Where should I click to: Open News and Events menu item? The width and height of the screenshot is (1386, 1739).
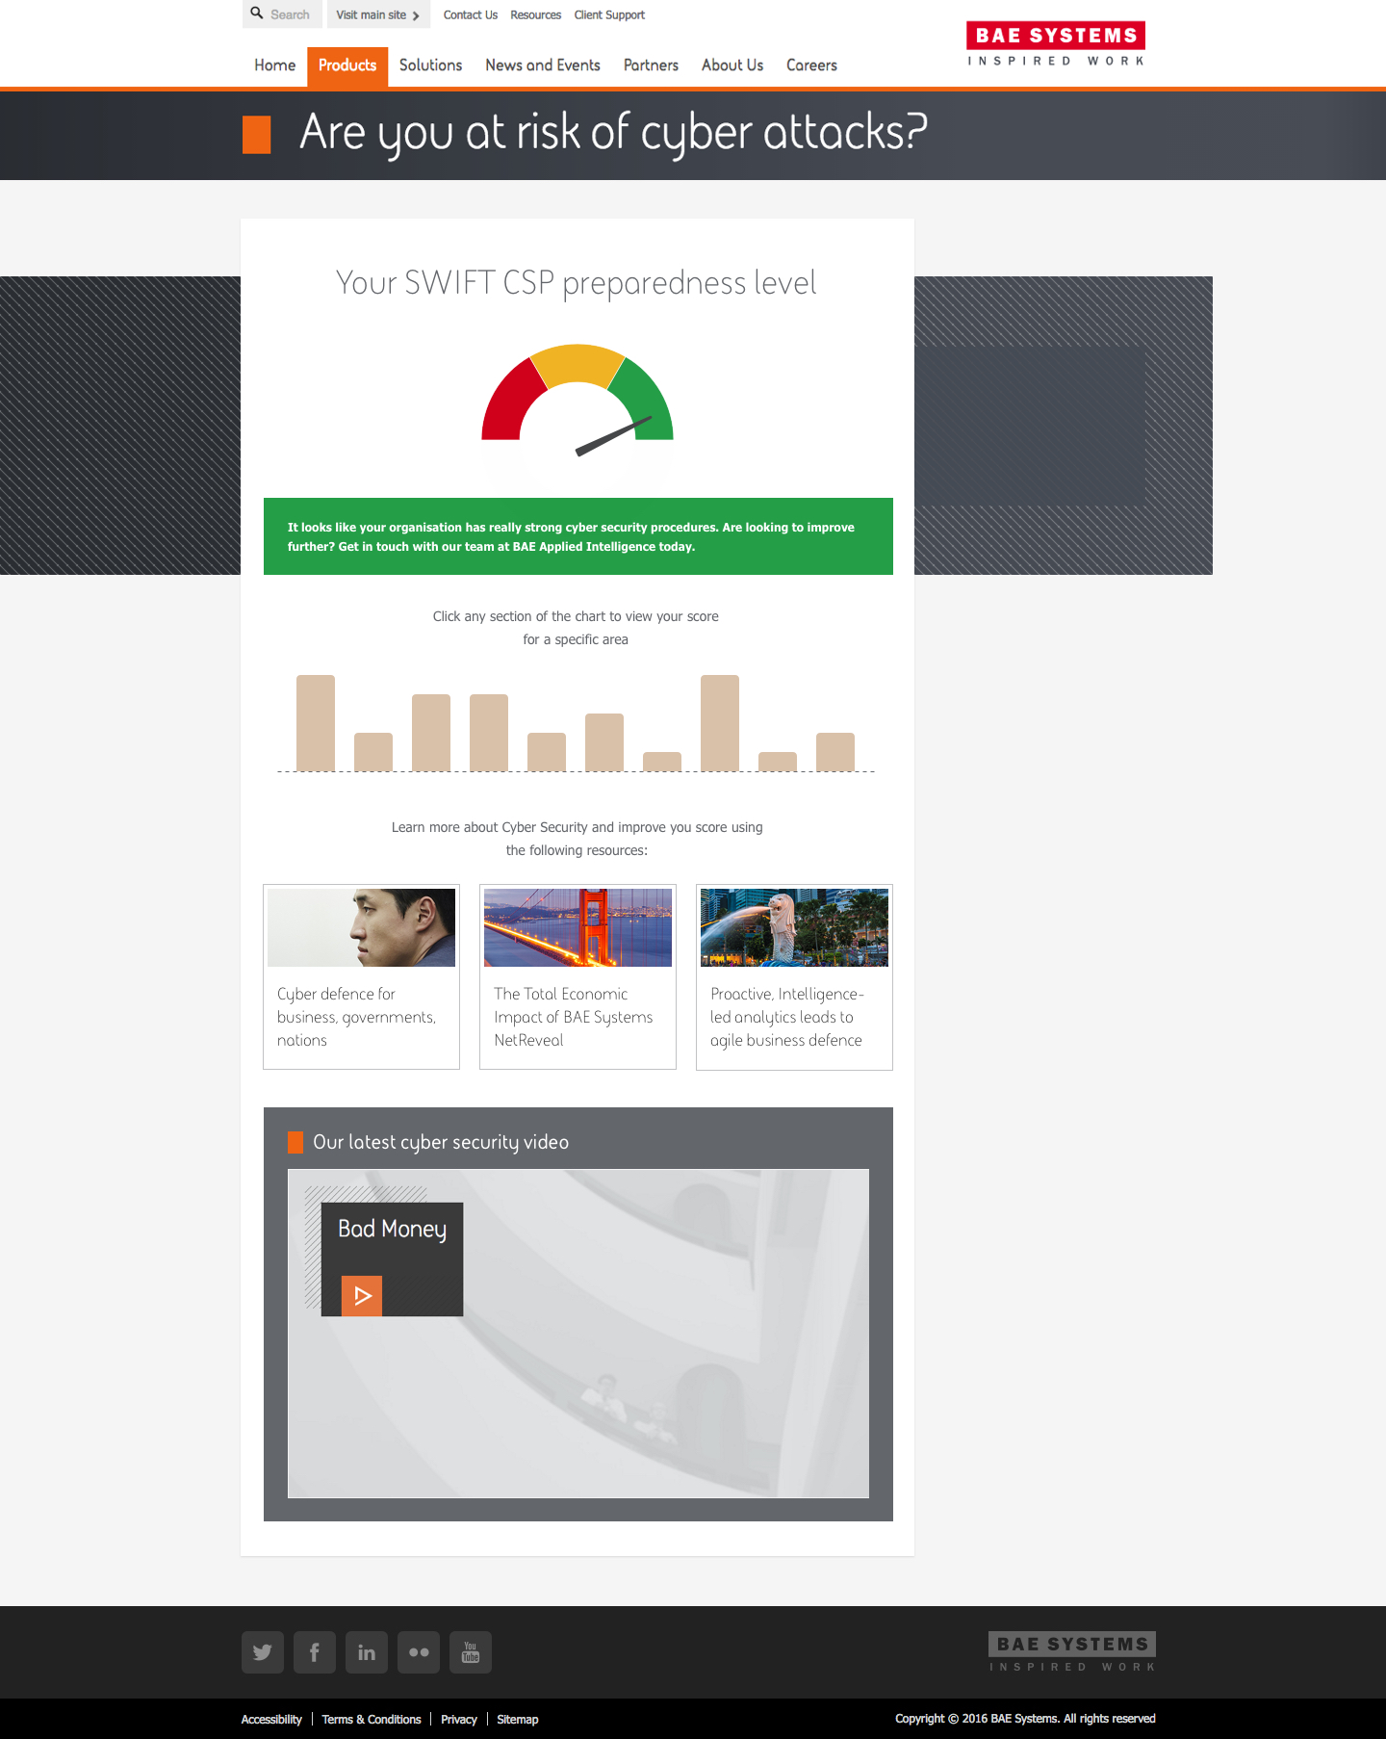pos(543,65)
